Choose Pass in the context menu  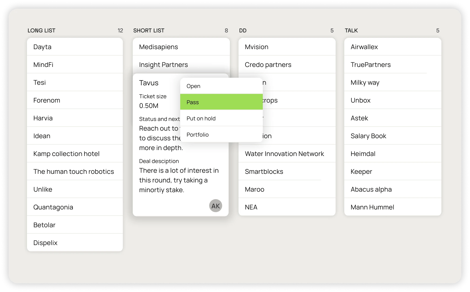coord(222,102)
